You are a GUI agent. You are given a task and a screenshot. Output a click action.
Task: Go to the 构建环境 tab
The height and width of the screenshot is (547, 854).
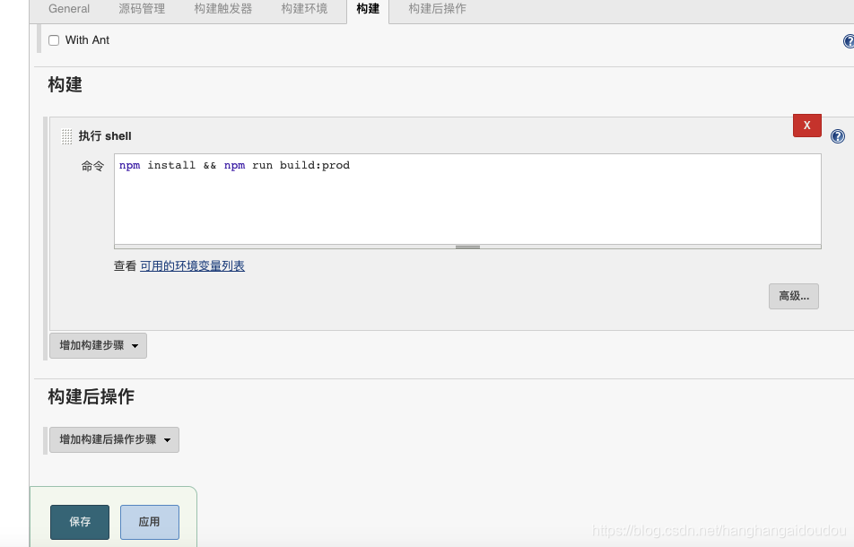click(x=304, y=9)
